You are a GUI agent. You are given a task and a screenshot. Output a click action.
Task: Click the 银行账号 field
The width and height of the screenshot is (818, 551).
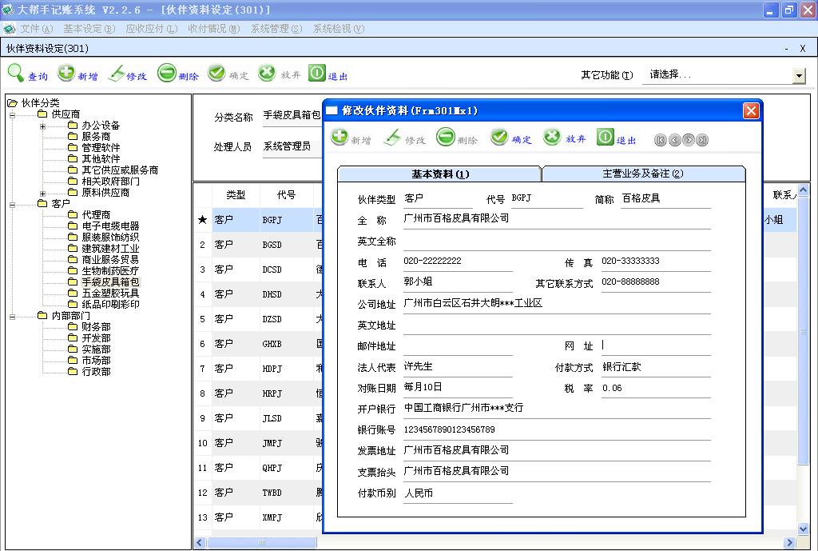pyautogui.click(x=557, y=429)
